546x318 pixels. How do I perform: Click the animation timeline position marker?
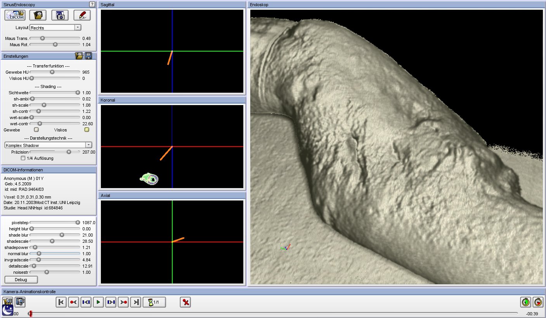(30, 313)
